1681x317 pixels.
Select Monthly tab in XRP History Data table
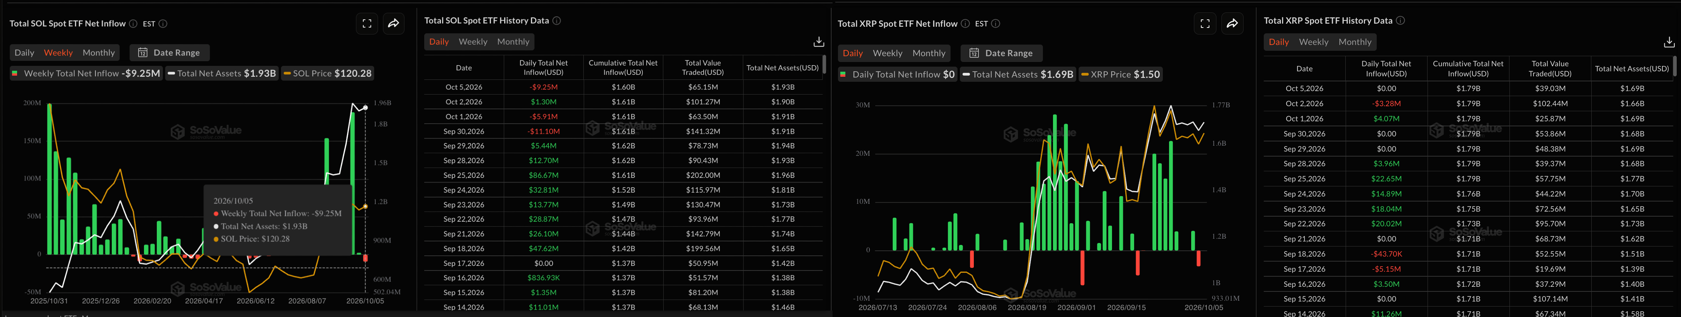1355,42
